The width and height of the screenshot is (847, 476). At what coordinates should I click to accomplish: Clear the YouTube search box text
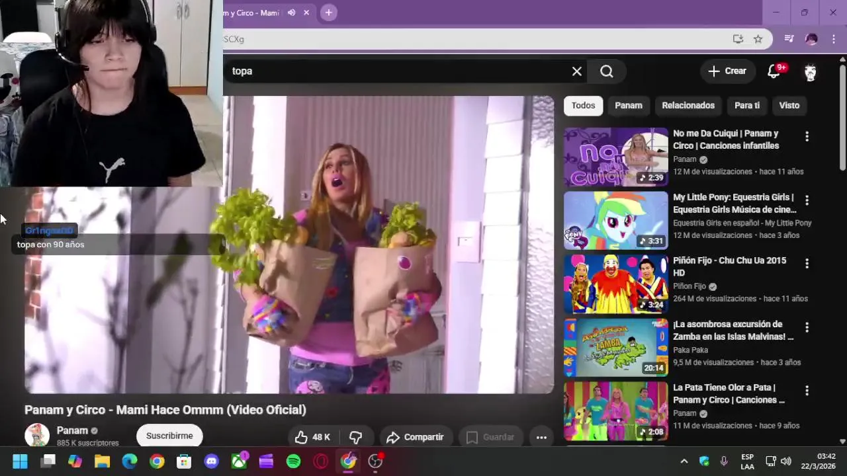point(577,71)
